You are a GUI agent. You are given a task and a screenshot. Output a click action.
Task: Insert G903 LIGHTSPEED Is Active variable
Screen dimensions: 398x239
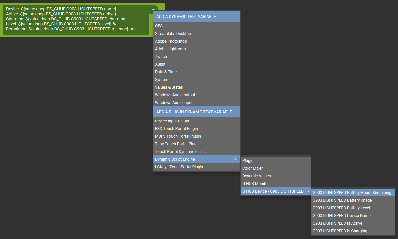click(353, 223)
